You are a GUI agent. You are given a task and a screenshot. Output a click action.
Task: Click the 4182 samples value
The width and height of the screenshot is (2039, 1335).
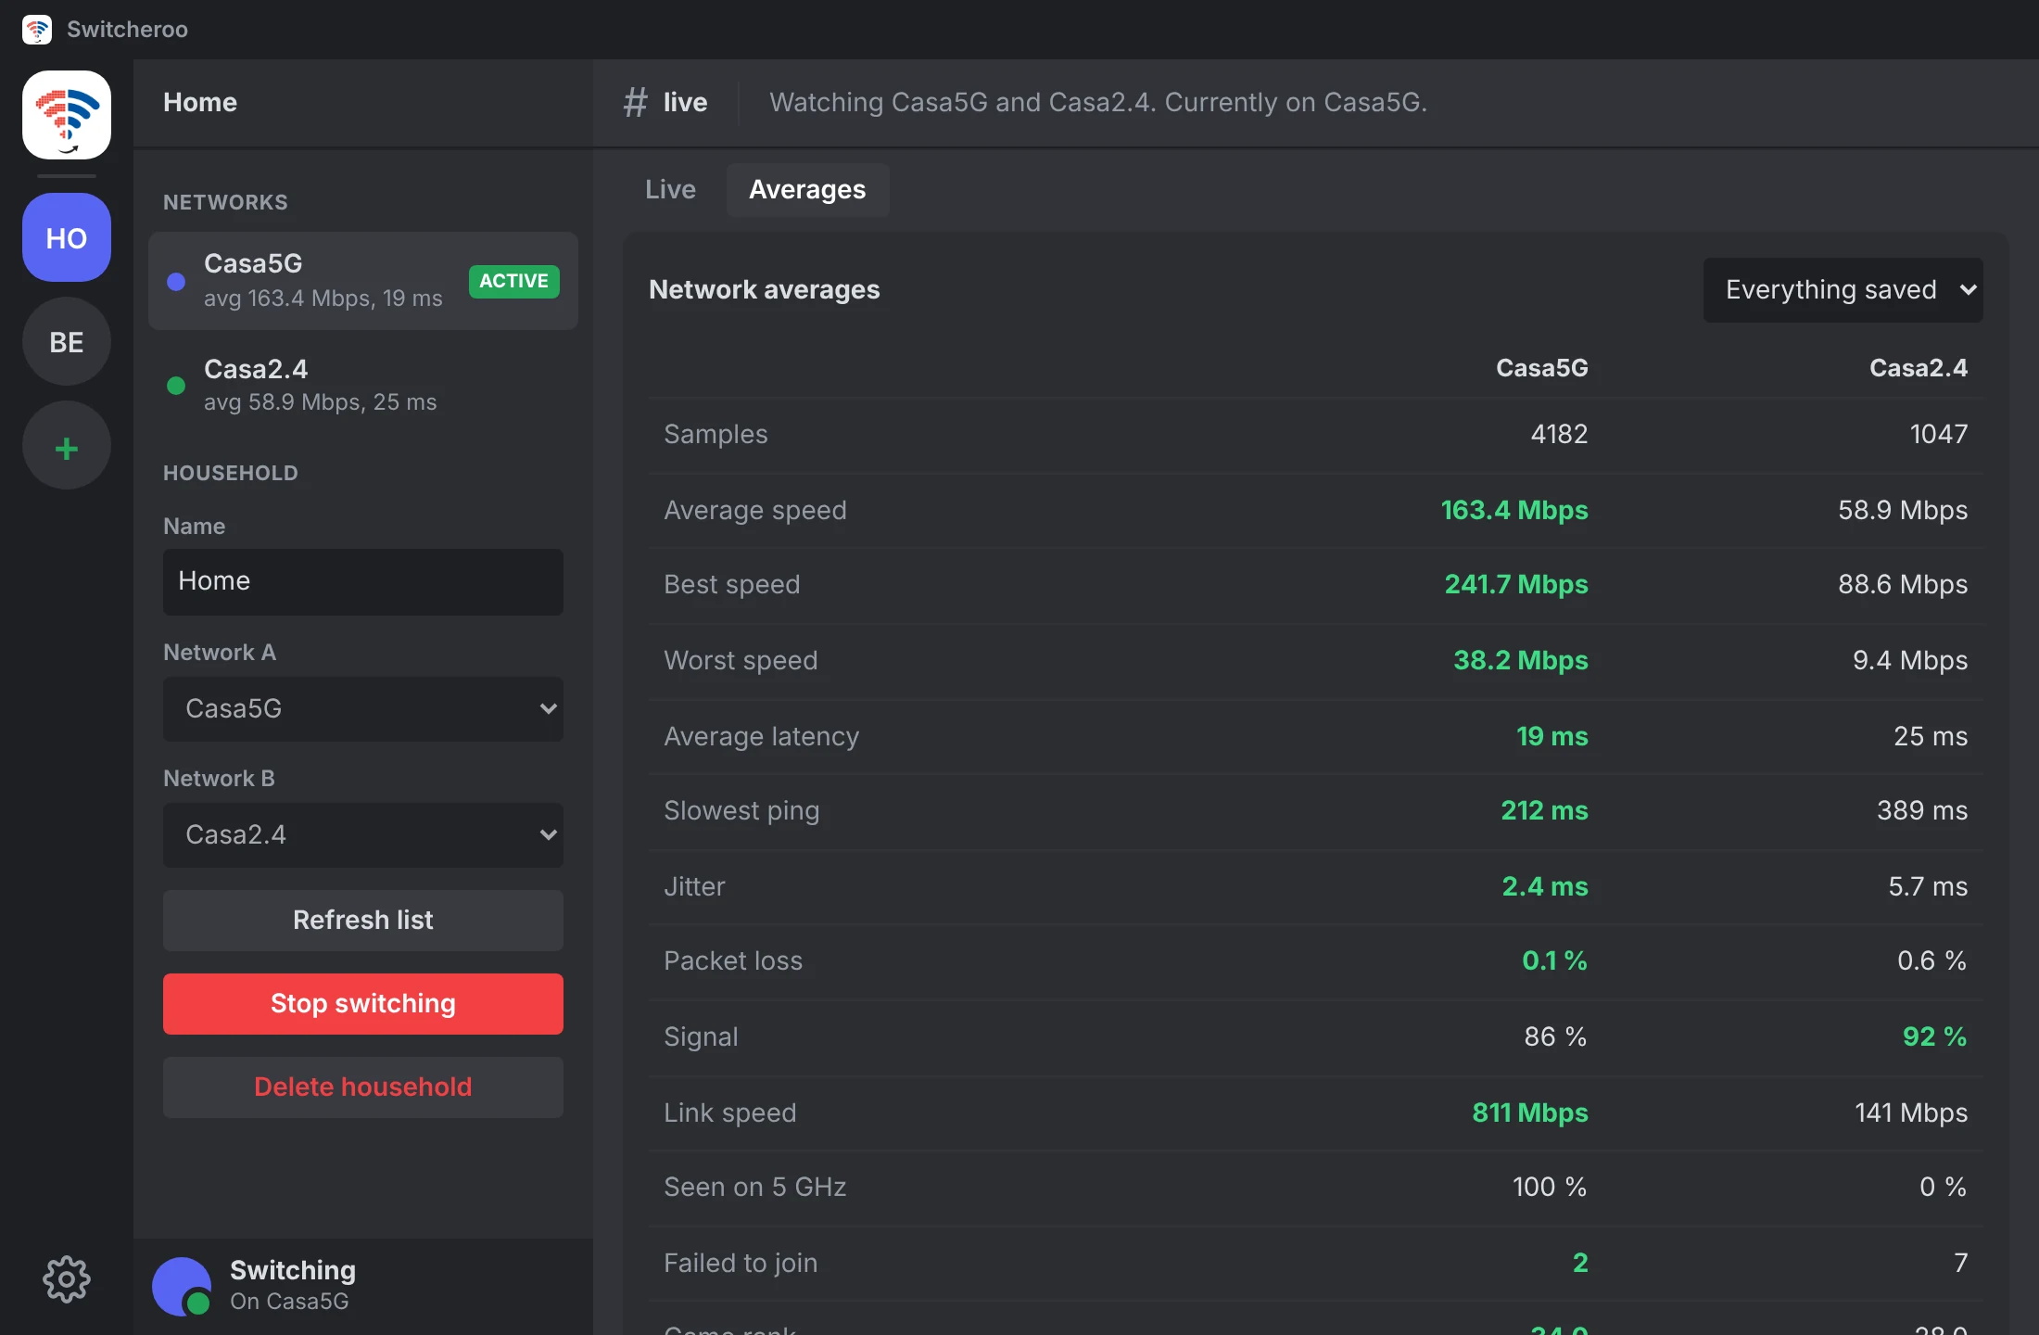pyautogui.click(x=1559, y=434)
